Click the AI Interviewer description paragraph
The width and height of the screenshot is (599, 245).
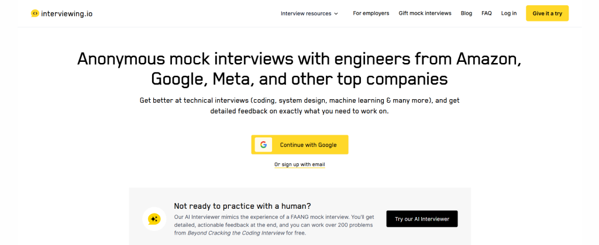[275, 225]
